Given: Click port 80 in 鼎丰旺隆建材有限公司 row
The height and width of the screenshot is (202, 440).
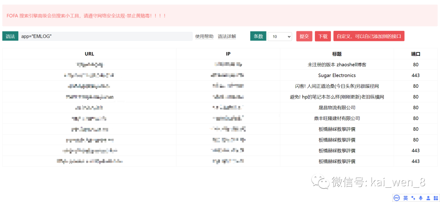Looking at the screenshot, I should tap(416, 119).
